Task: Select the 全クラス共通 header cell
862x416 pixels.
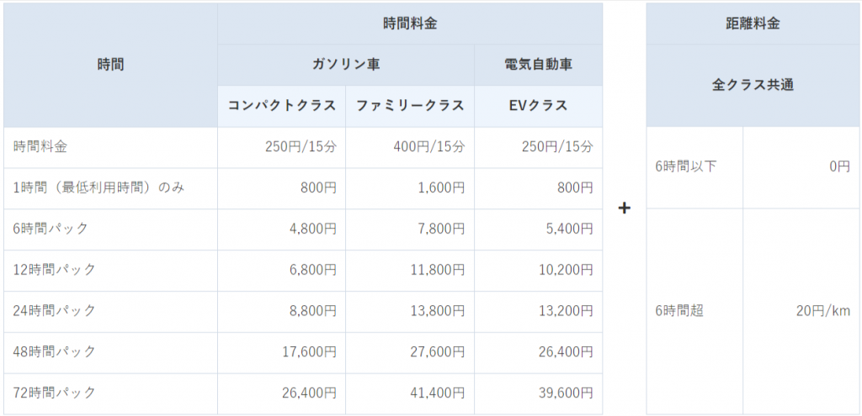Action: pyautogui.click(x=753, y=85)
